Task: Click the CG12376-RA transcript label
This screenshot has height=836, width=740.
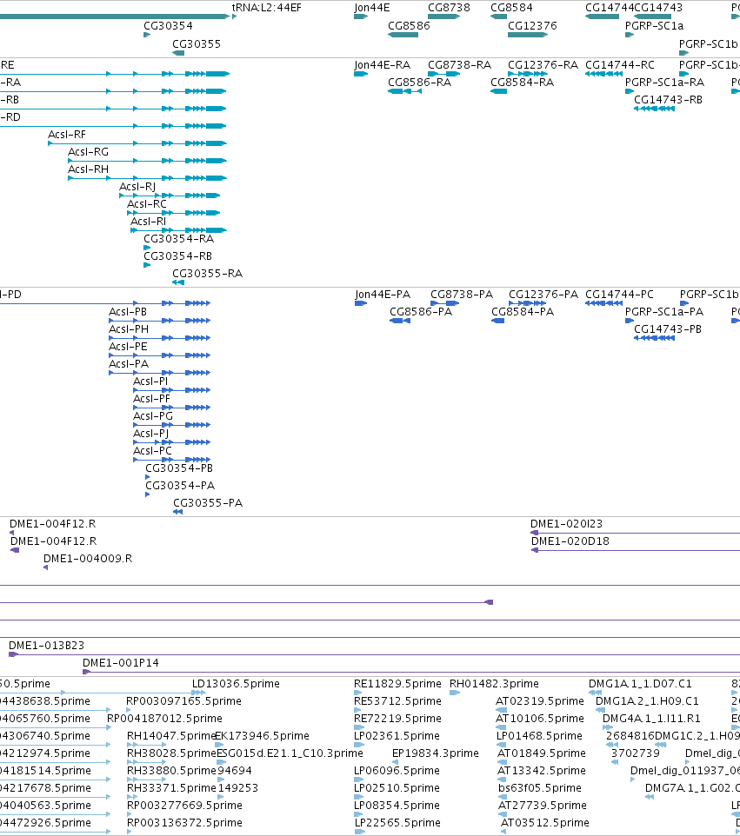Action: [543, 65]
